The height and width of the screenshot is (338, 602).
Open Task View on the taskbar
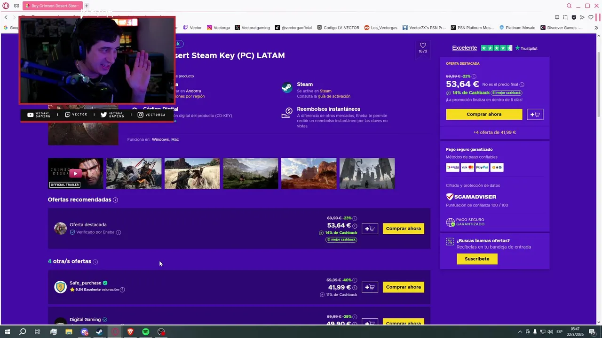[x=38, y=332]
